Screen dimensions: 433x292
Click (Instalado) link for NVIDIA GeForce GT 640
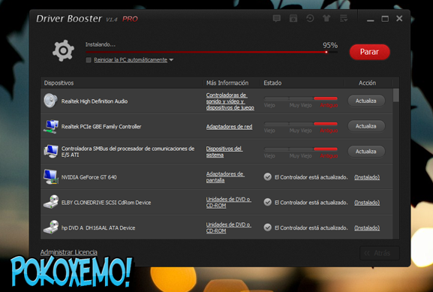pos(367,177)
